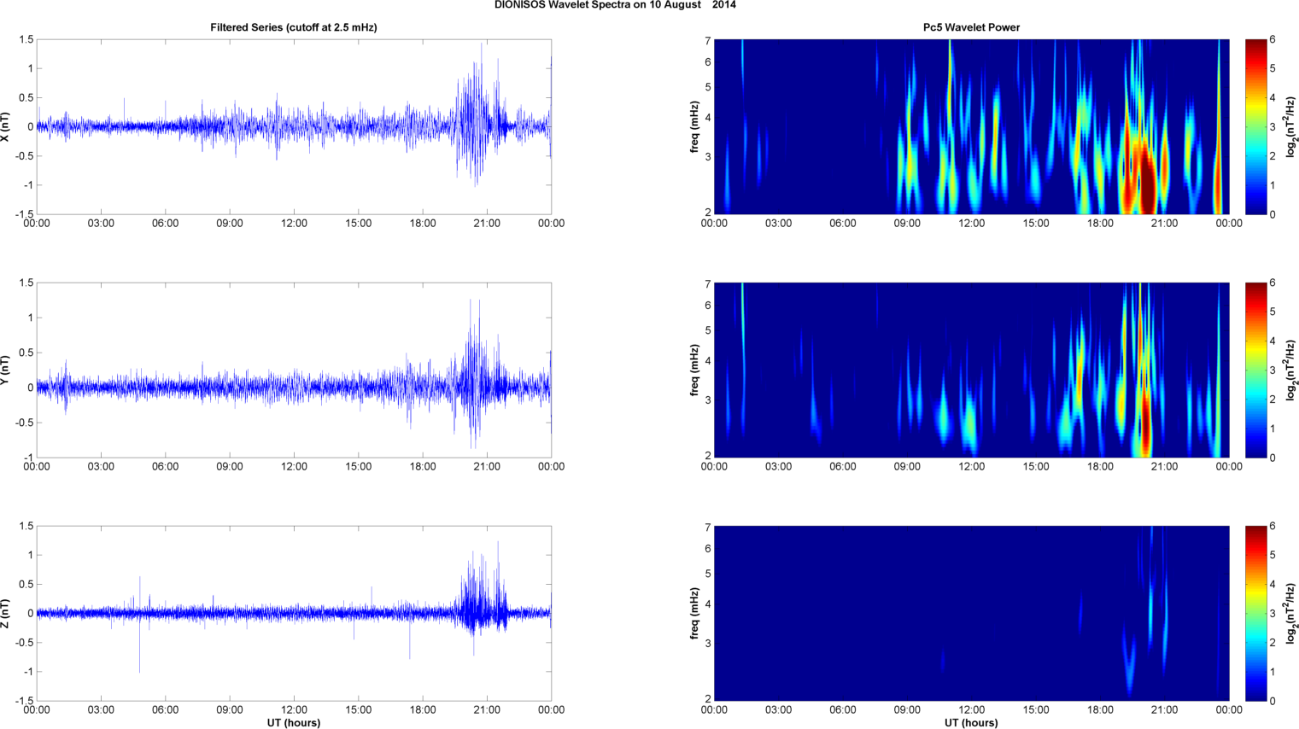Click the bottom Z-component wavelet spectrum plot

pyautogui.click(x=971, y=613)
